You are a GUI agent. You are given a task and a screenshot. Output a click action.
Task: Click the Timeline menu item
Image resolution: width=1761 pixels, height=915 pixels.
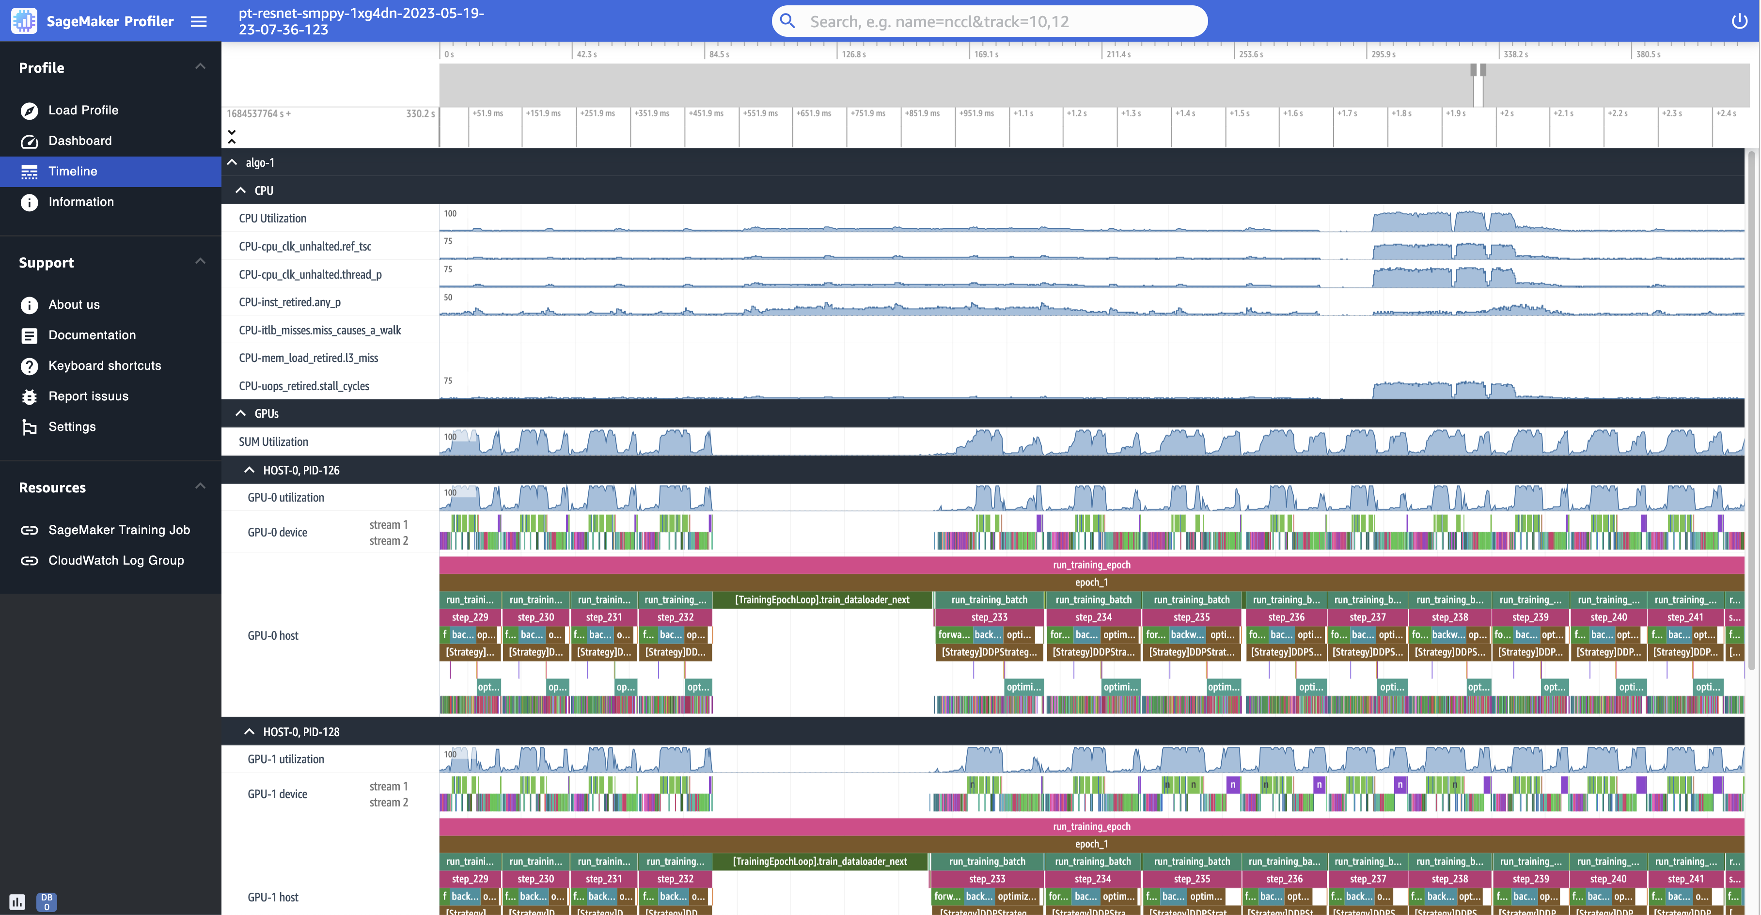point(72,170)
